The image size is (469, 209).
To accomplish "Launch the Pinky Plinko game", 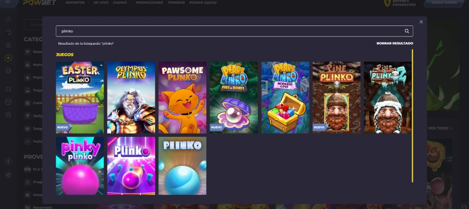I will point(80,166).
